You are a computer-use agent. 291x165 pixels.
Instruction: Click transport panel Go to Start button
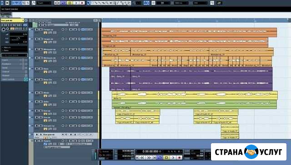137,158
